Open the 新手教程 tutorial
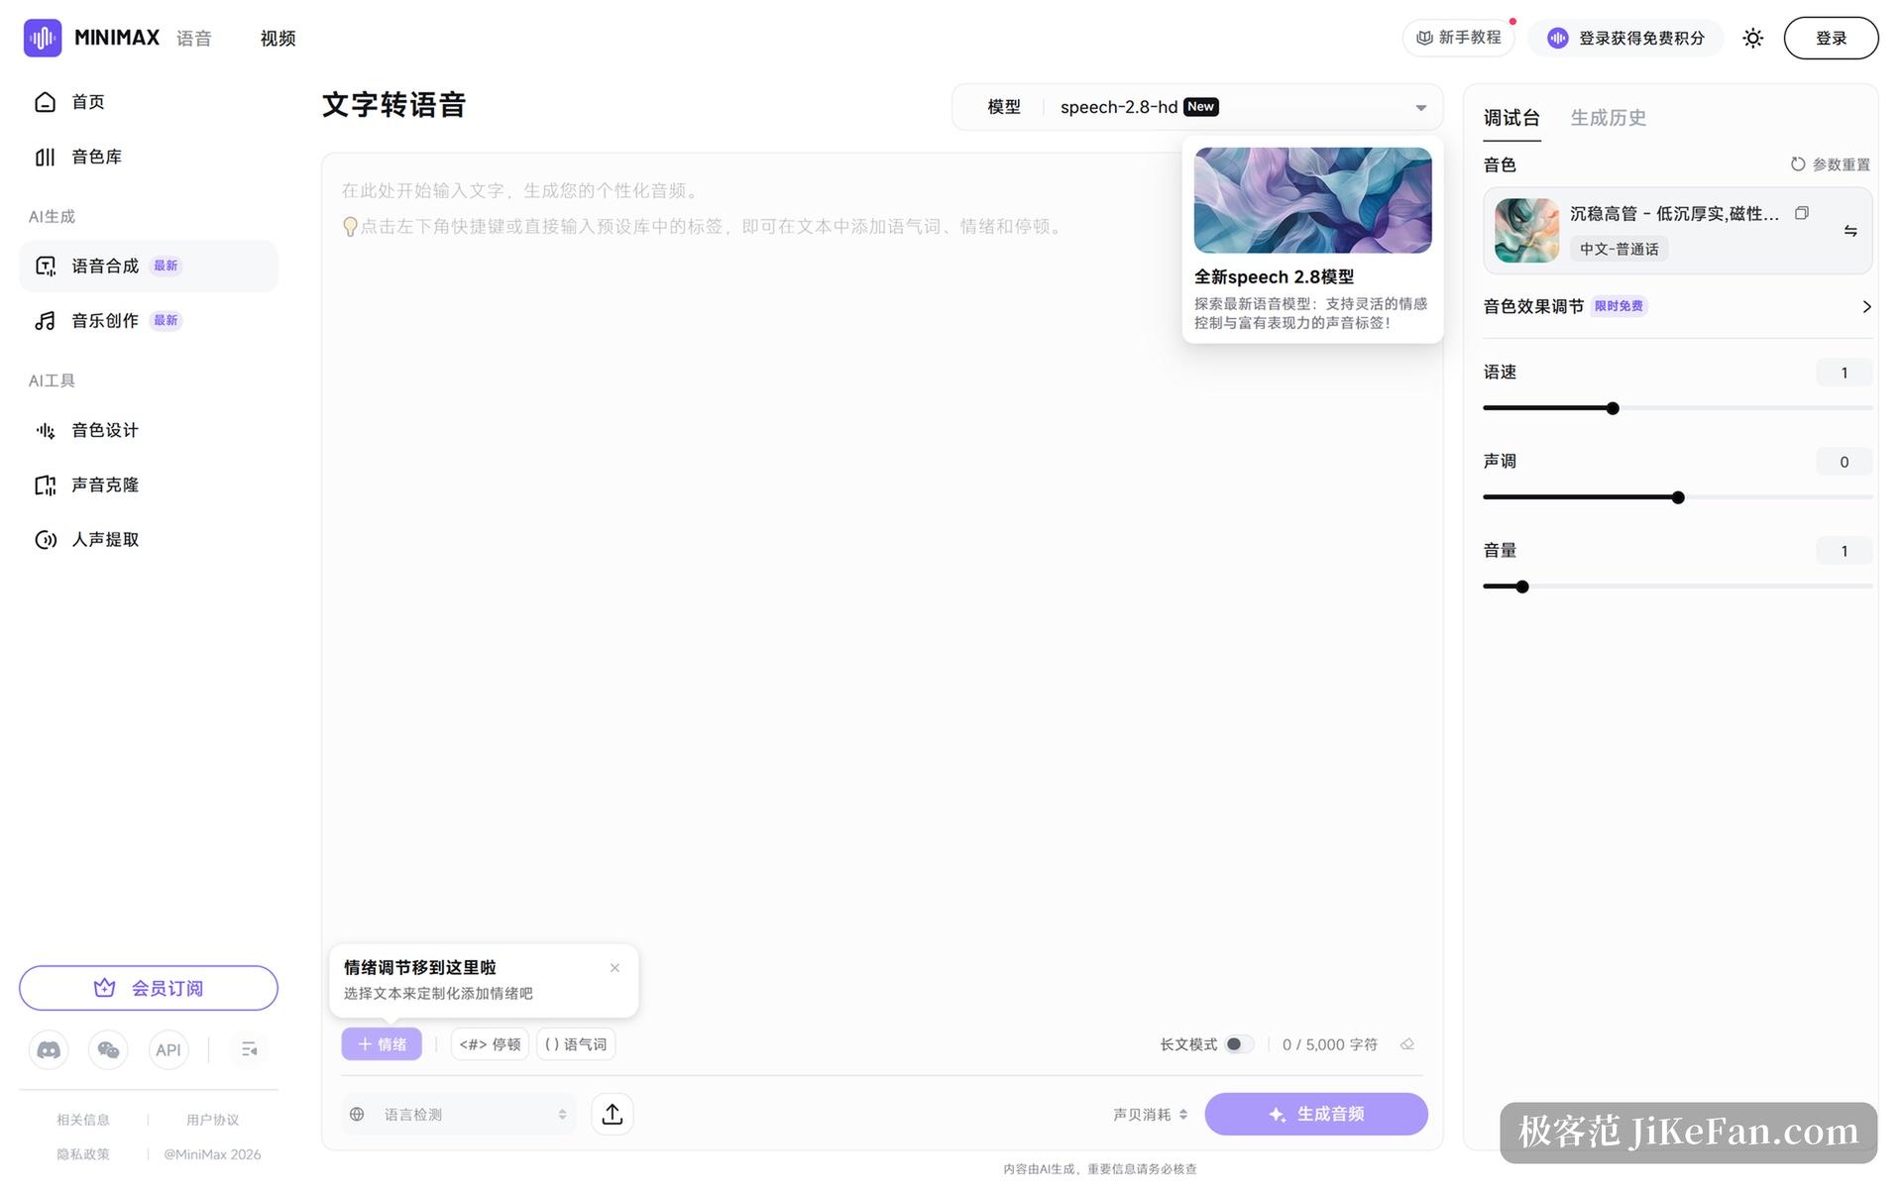 (1458, 38)
